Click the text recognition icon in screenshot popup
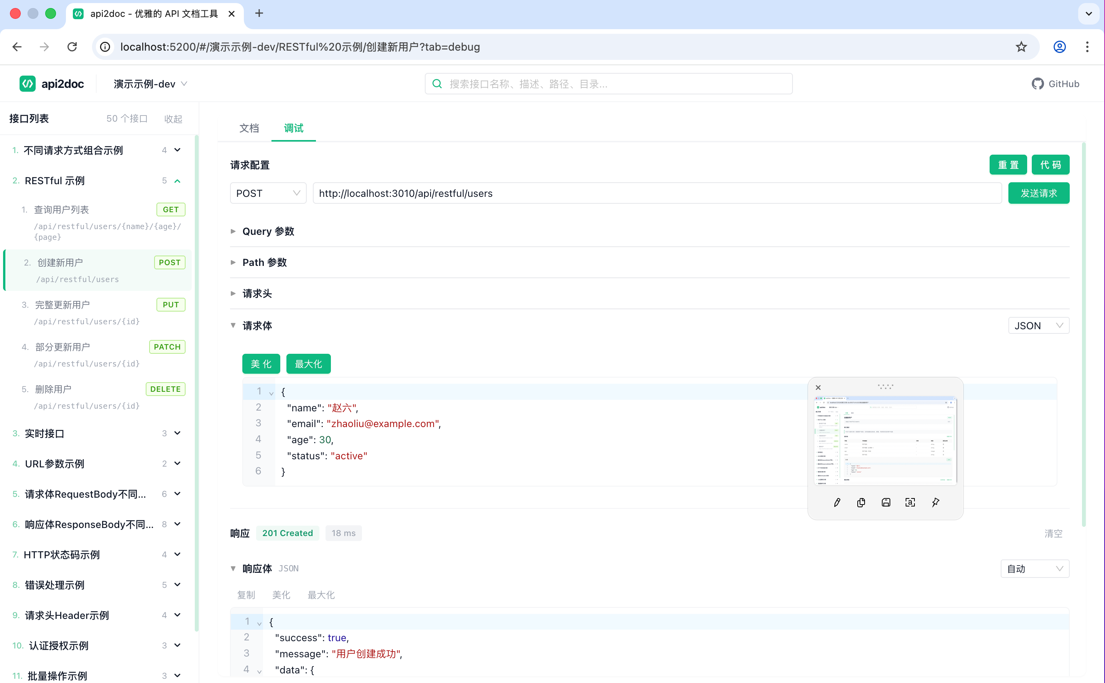This screenshot has height=683, width=1105. [910, 502]
